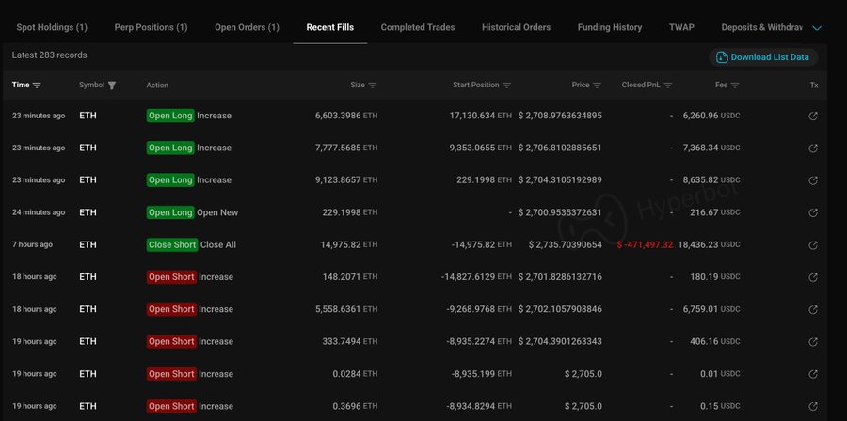Click price $ 2,708.9763634895

pos(560,116)
